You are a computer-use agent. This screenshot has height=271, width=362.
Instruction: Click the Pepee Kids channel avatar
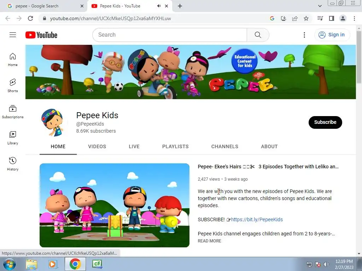click(54, 122)
